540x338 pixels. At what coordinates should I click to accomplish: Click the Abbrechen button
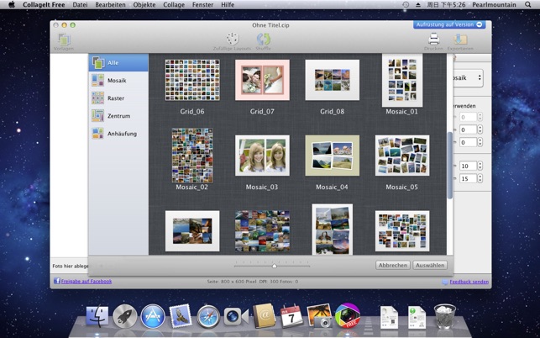click(392, 265)
